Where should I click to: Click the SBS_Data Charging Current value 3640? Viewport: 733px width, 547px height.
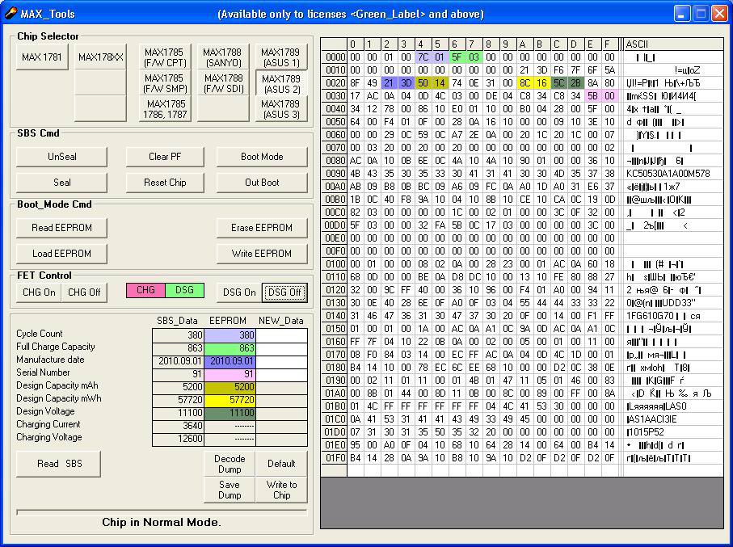pyautogui.click(x=178, y=426)
